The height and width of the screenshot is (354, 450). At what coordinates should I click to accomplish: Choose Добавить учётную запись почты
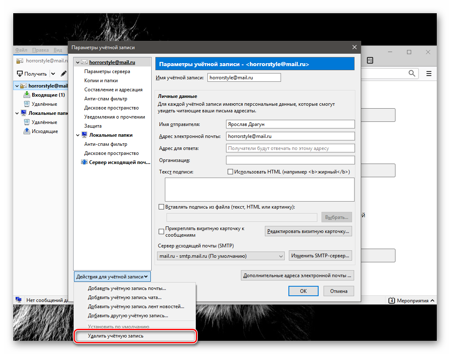tap(127, 288)
